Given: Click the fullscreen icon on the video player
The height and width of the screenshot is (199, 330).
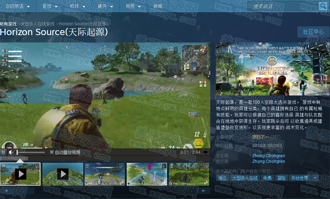Looking at the screenshot, I should click(x=206, y=152).
